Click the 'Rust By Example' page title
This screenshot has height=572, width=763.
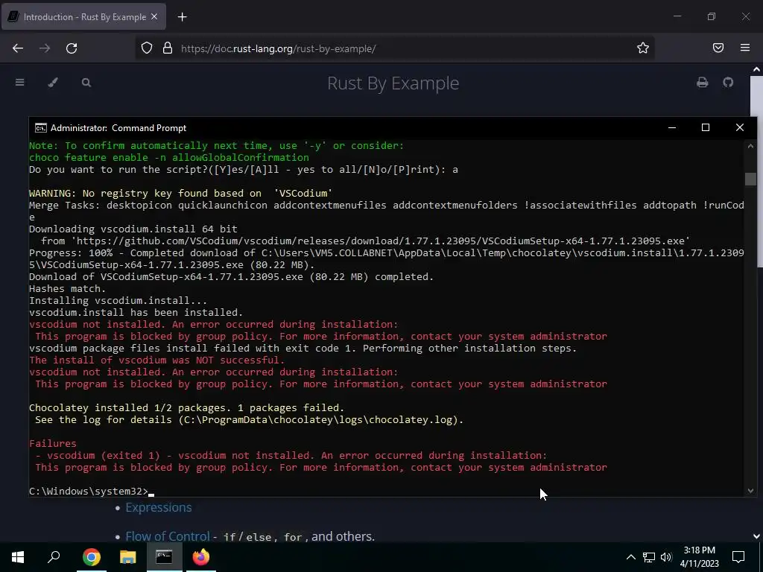(393, 83)
